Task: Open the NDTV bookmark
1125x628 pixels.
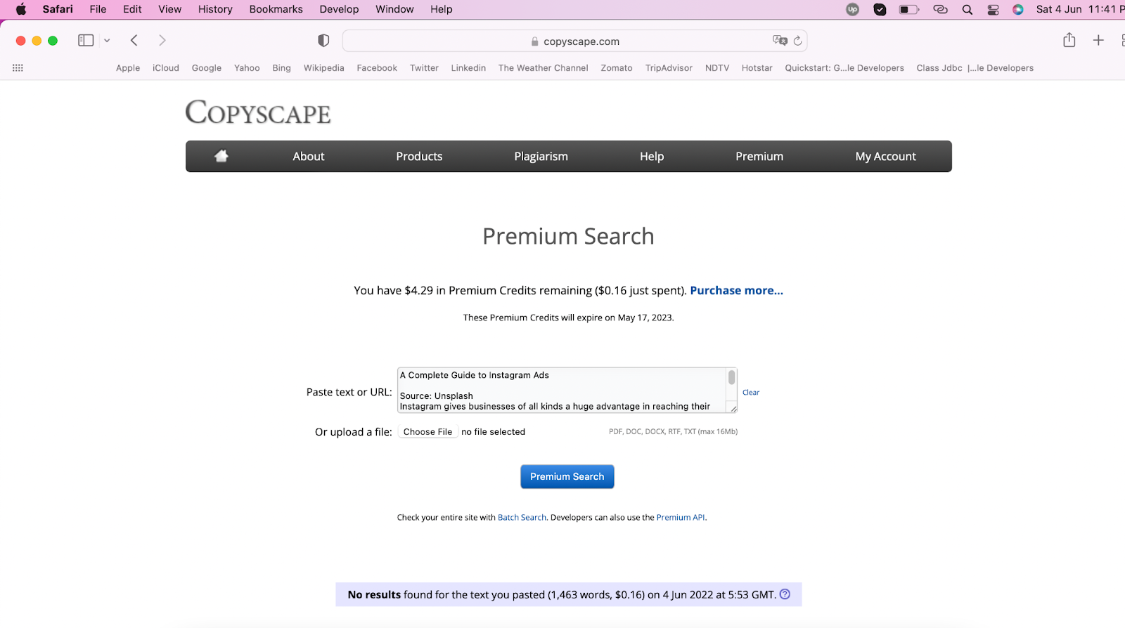Action: pyautogui.click(x=717, y=68)
